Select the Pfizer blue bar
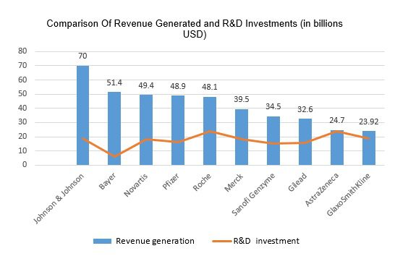Screen dimensions: 408x264 (178, 130)
